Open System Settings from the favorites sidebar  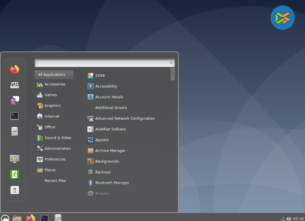pos(14,85)
